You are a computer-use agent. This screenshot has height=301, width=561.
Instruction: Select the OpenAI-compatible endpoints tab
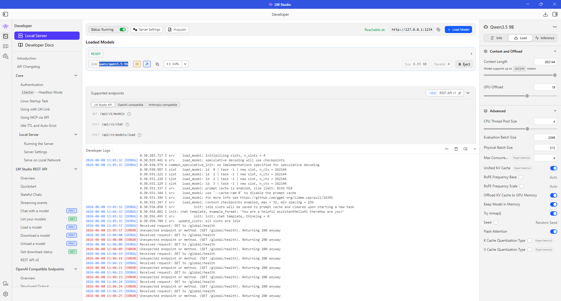click(x=130, y=105)
